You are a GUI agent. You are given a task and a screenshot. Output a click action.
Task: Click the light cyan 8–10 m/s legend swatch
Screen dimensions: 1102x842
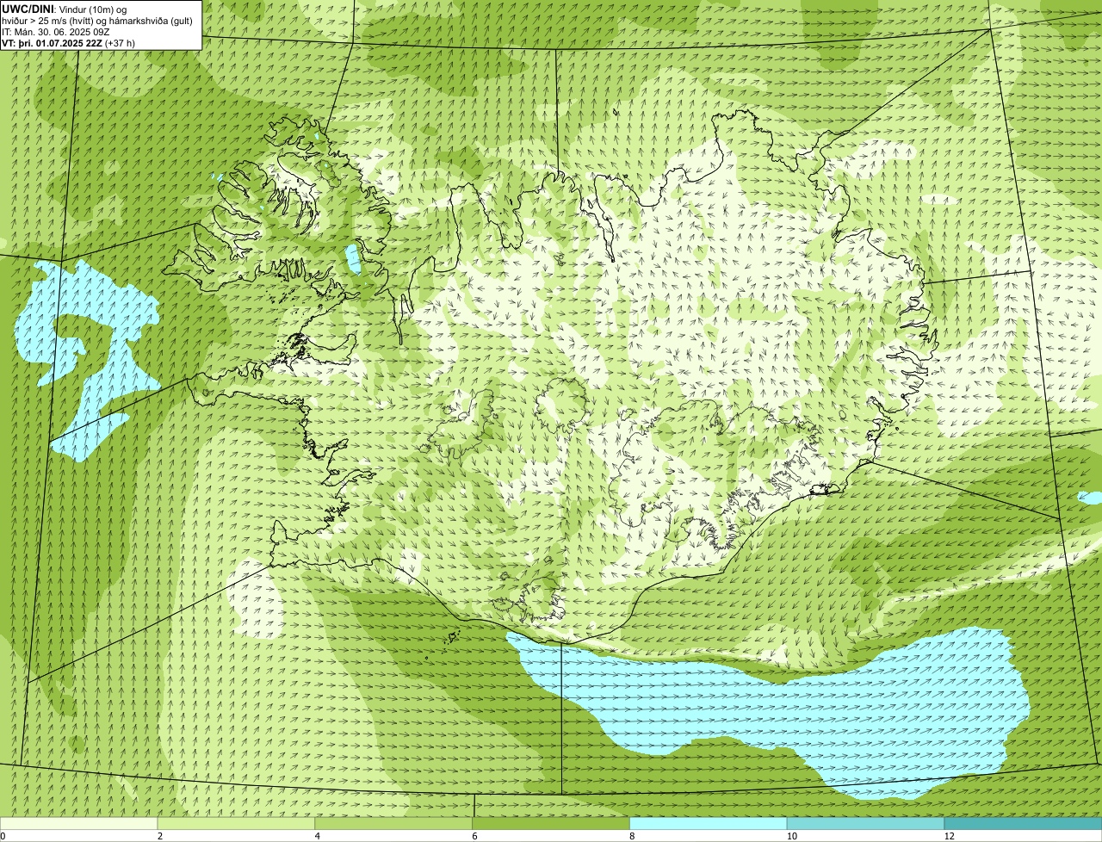[709, 824]
